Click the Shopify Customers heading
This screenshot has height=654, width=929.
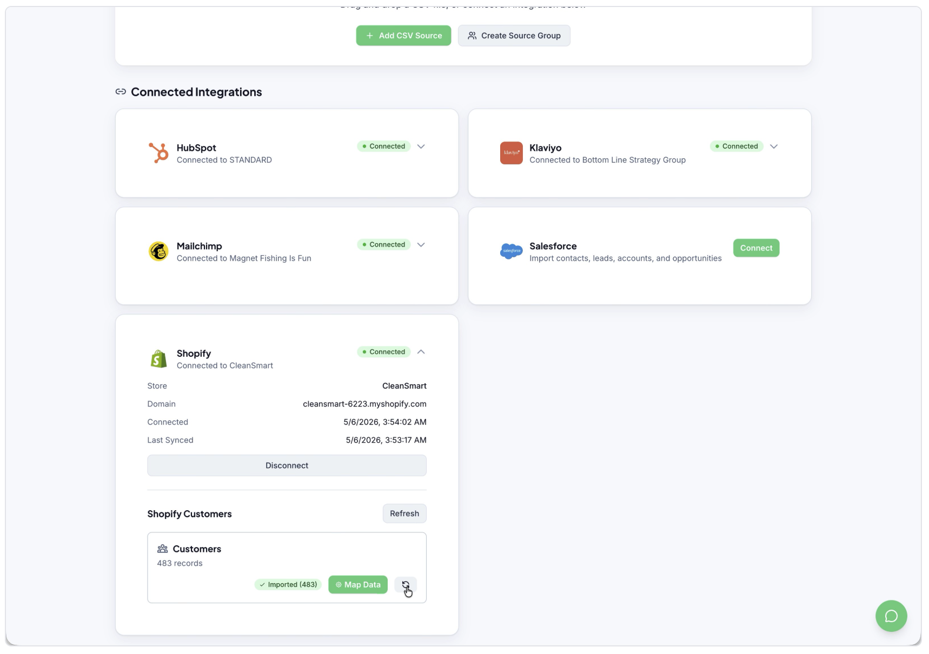click(189, 514)
